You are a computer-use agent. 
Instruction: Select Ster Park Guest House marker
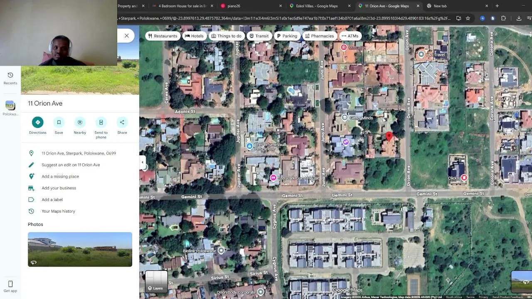tap(273, 178)
